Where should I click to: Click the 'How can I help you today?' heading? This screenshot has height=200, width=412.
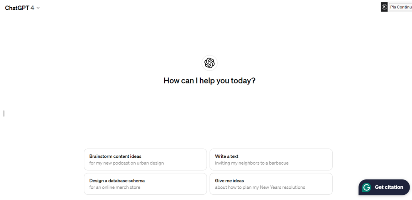click(209, 80)
